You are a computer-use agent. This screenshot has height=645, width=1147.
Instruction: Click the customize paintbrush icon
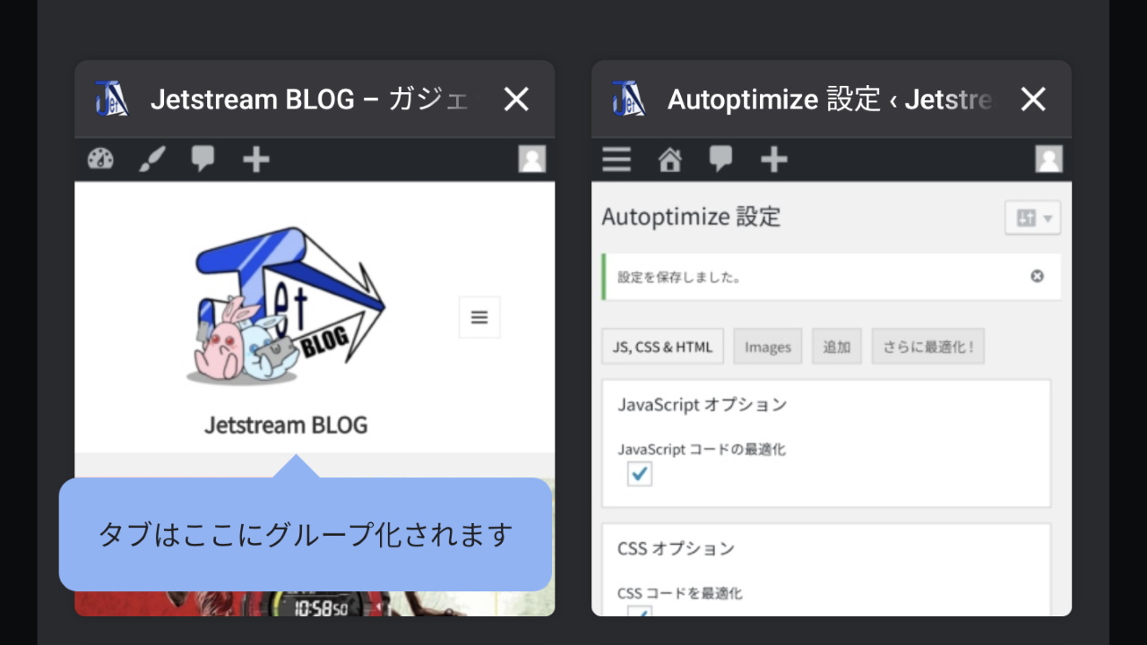pyautogui.click(x=151, y=159)
